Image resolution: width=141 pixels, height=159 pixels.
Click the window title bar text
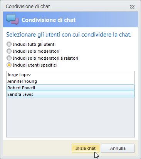[28, 7]
